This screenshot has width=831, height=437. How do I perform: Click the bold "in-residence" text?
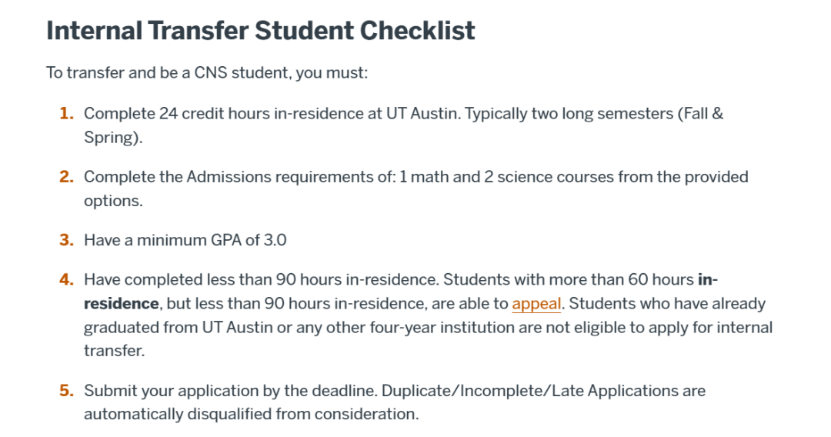pyautogui.click(x=121, y=303)
